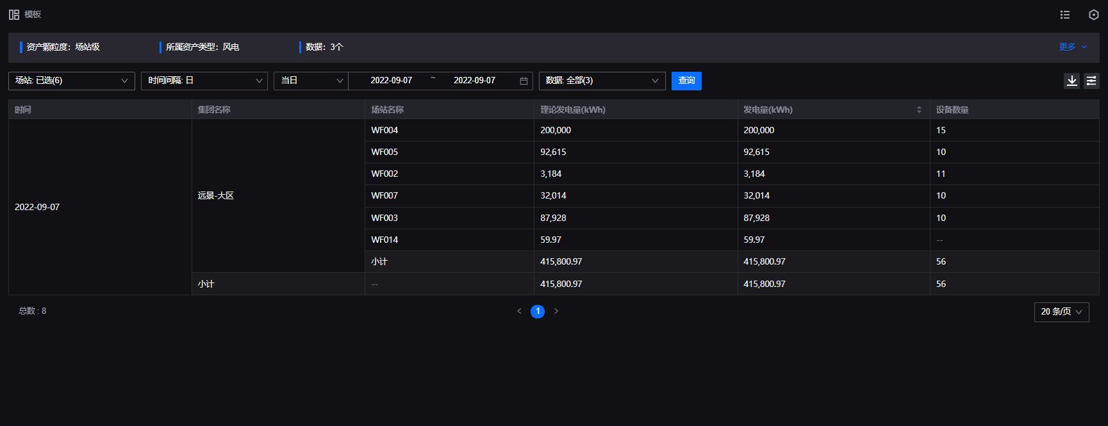Image resolution: width=1108 pixels, height=426 pixels.
Task: Go to the next page arrow
Action: tap(556, 311)
